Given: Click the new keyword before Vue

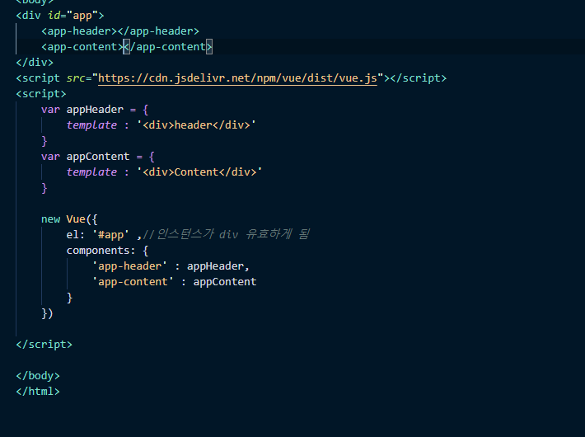Looking at the screenshot, I should (50, 219).
